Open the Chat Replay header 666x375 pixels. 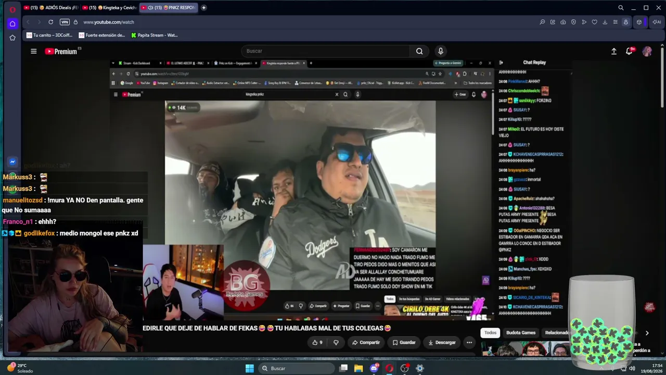[x=534, y=63]
